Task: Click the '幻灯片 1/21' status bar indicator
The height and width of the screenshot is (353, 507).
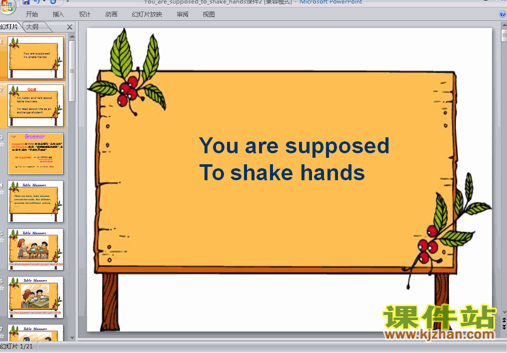Action: click(x=17, y=347)
